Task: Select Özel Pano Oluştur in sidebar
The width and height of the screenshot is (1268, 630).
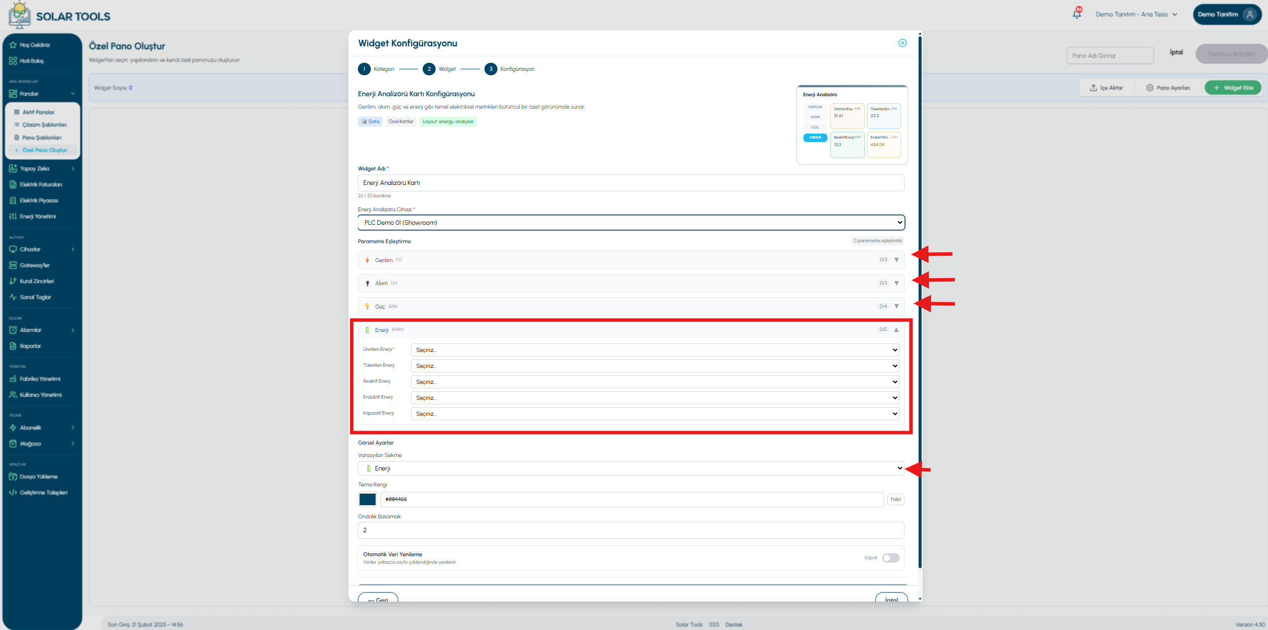Action: coord(43,150)
